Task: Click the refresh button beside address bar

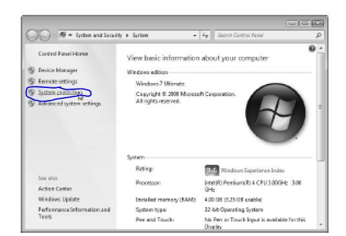Action: pos(205,35)
